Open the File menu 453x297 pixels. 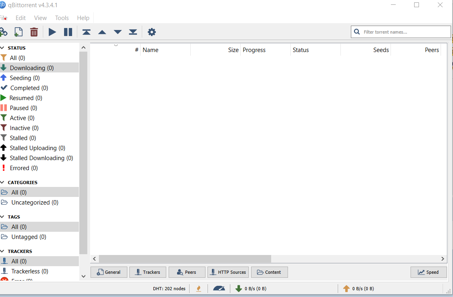[4, 18]
